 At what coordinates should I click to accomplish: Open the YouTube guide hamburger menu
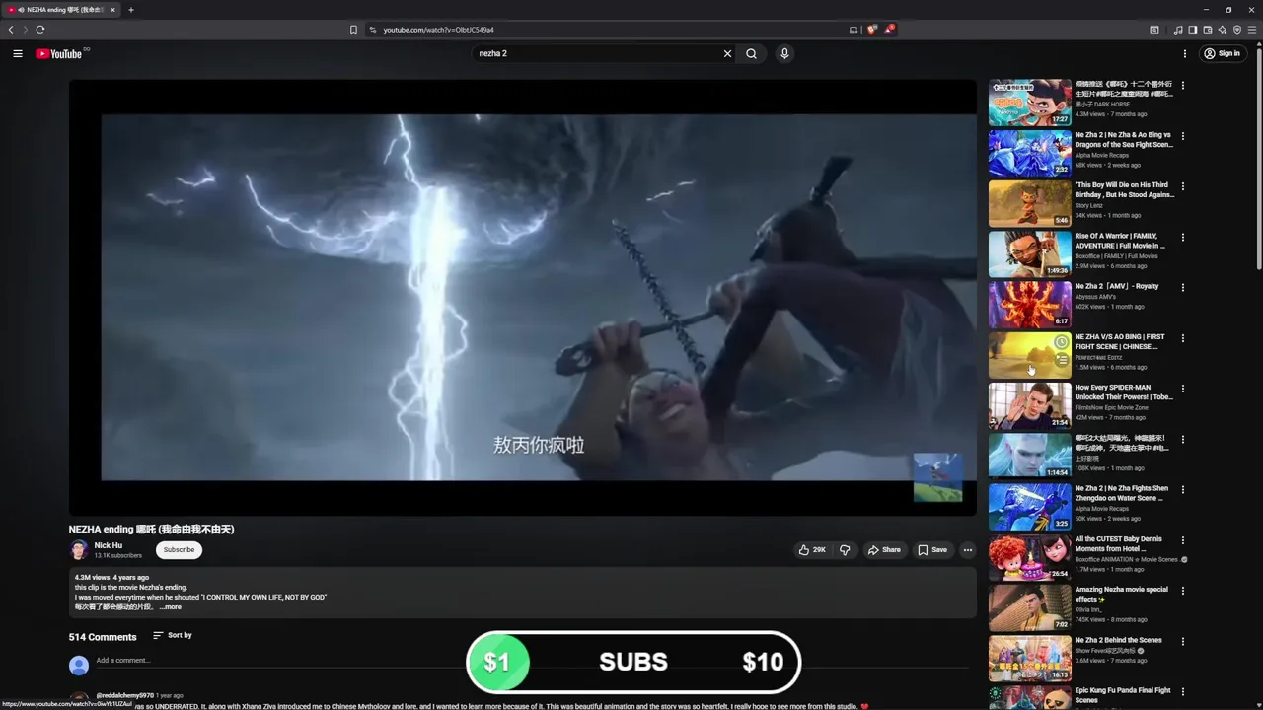(x=18, y=53)
